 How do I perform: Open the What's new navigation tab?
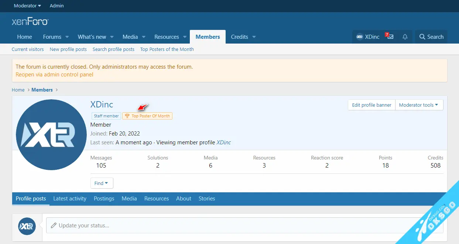click(x=92, y=37)
